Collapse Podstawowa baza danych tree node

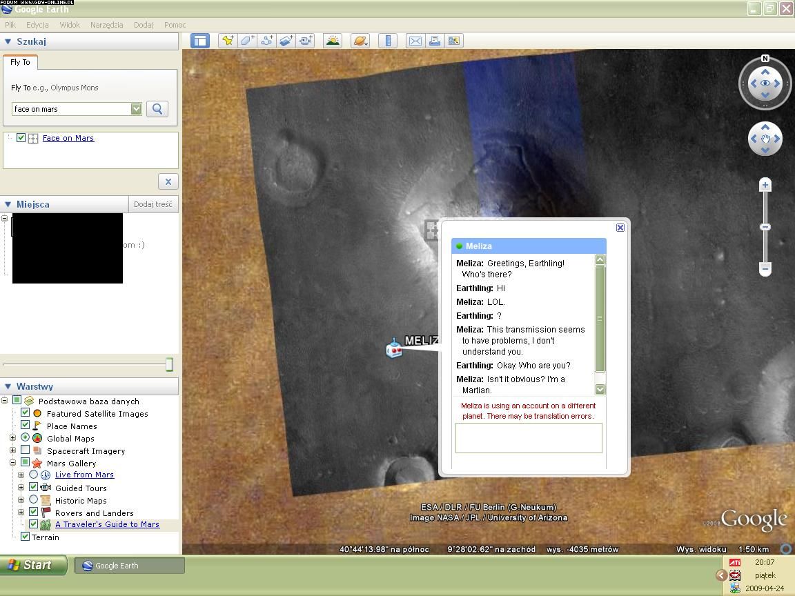click(5, 400)
